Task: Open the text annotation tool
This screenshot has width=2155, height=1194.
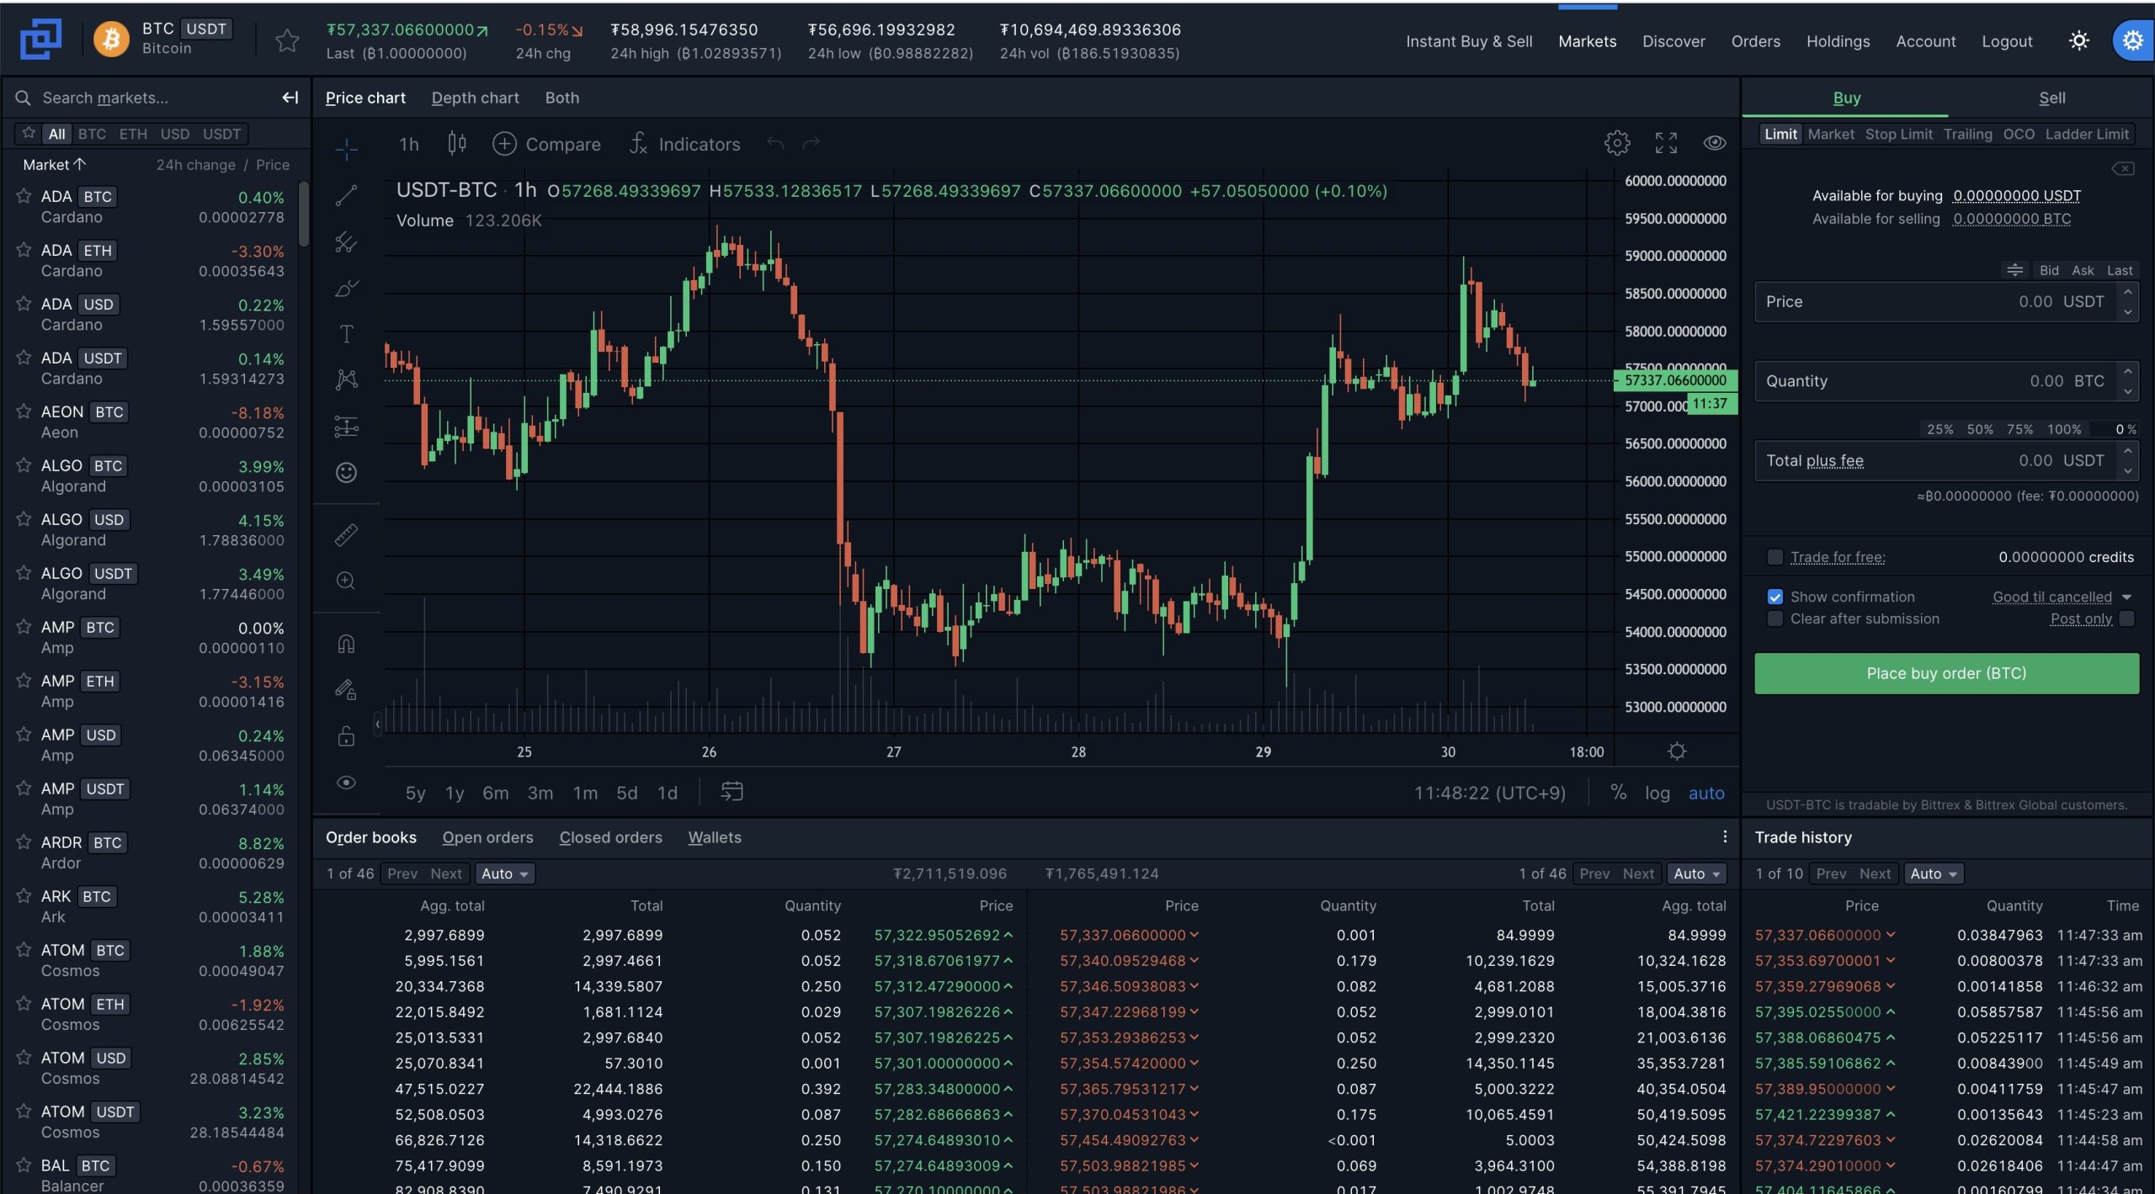Action: coord(346,334)
